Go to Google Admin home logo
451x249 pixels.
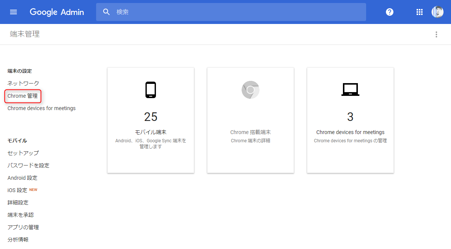(57, 12)
